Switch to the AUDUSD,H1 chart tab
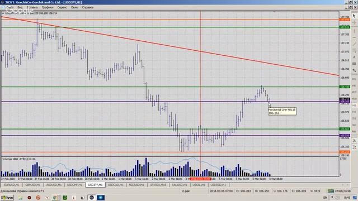This screenshot has height=201, width=358. pos(54,185)
